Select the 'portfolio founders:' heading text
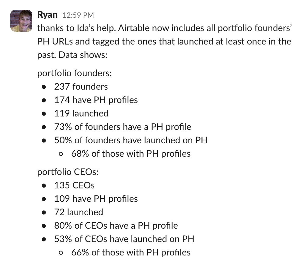 click(x=75, y=73)
